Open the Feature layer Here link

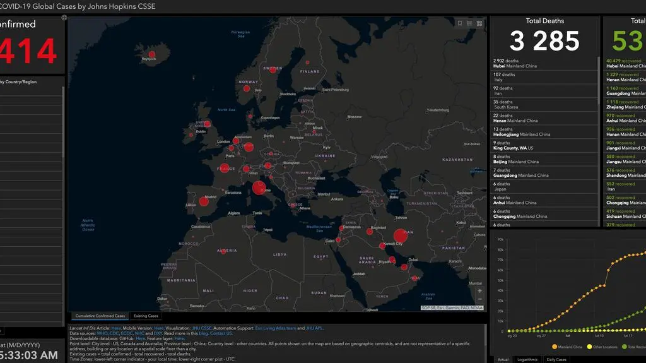(x=179, y=338)
